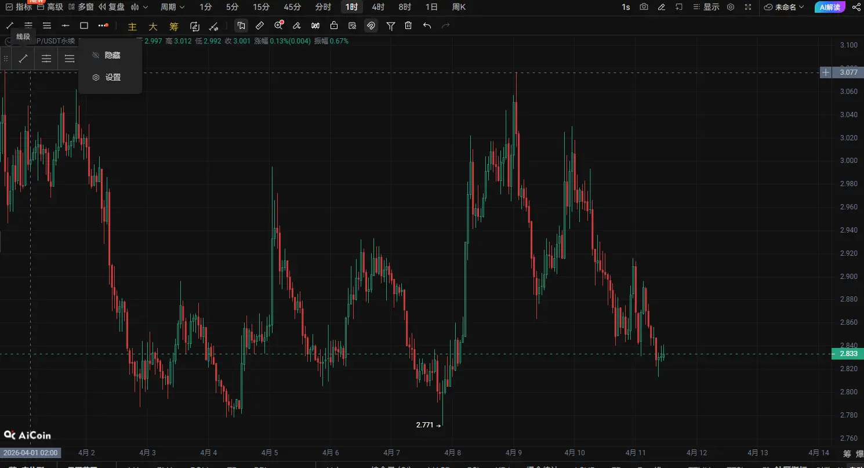Switch to the 1日 daily timeframe
Viewport: 864px width, 468px height.
coord(431,7)
